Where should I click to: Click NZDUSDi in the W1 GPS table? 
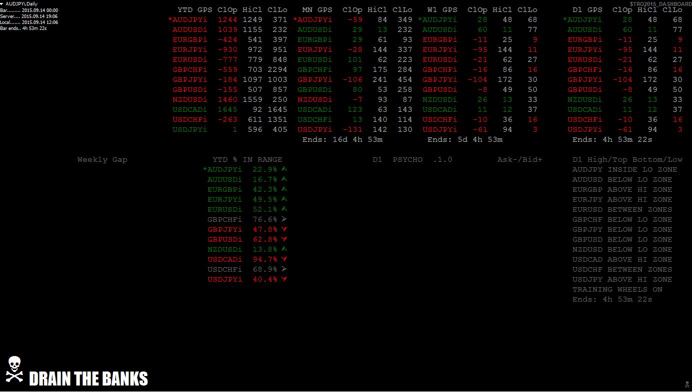click(x=439, y=100)
